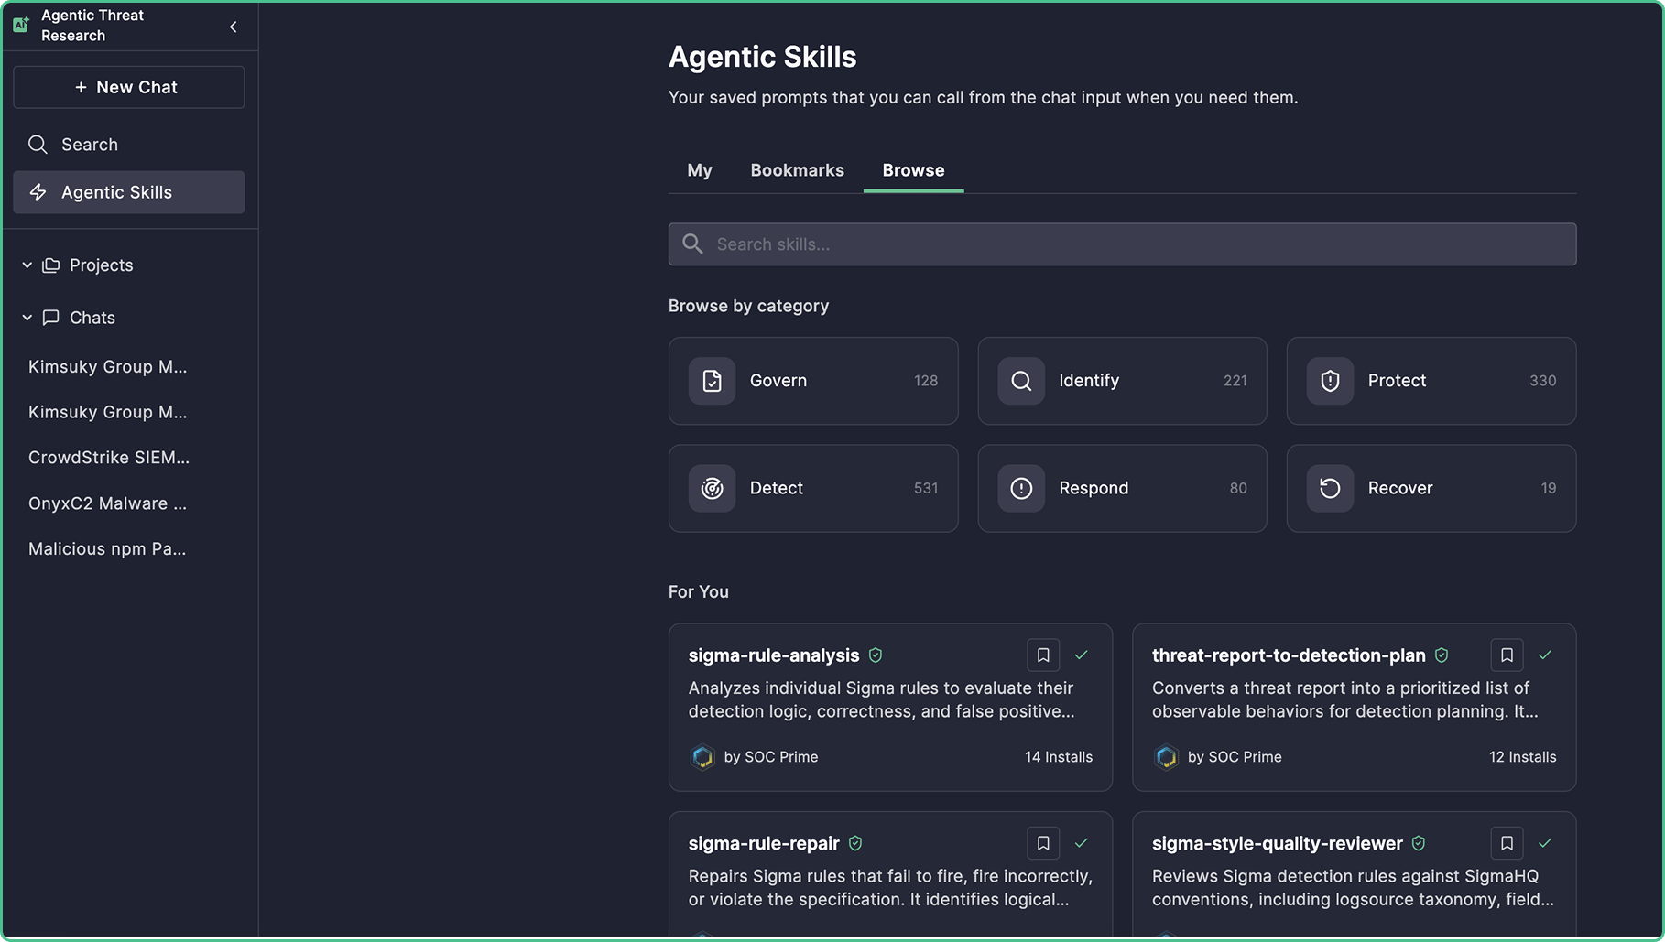Click verified badge next to threat-report-to-detection-plan
Screen dimensions: 1665x942
[1442, 655]
